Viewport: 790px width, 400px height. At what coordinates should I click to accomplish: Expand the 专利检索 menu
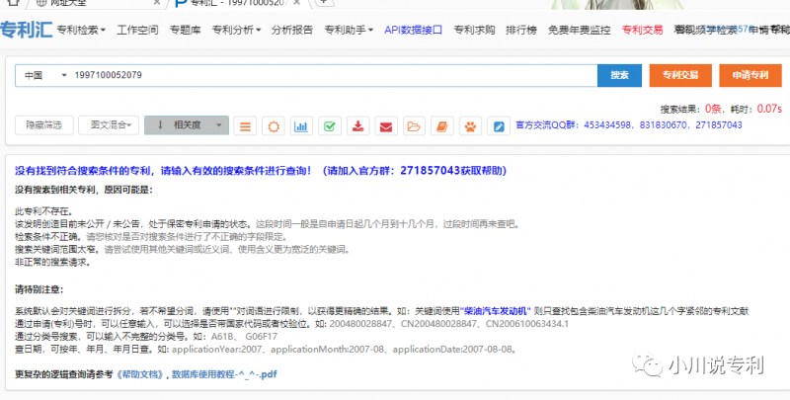[x=81, y=30]
